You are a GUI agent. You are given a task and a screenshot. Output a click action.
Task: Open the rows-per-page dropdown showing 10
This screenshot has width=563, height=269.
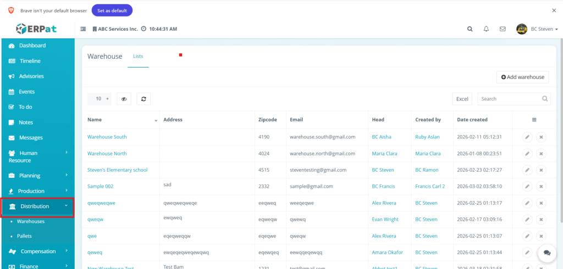99,99
